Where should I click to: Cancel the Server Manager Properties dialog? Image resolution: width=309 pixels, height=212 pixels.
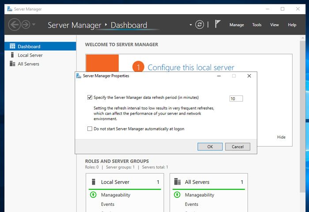click(x=237, y=147)
